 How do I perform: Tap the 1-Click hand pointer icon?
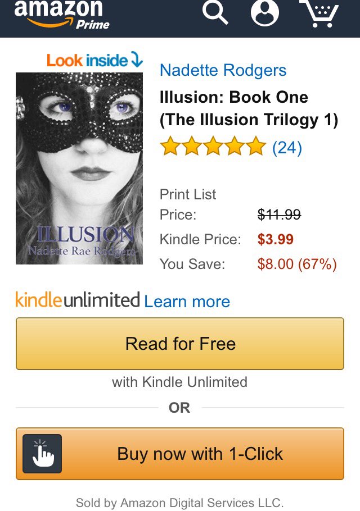pos(42,454)
